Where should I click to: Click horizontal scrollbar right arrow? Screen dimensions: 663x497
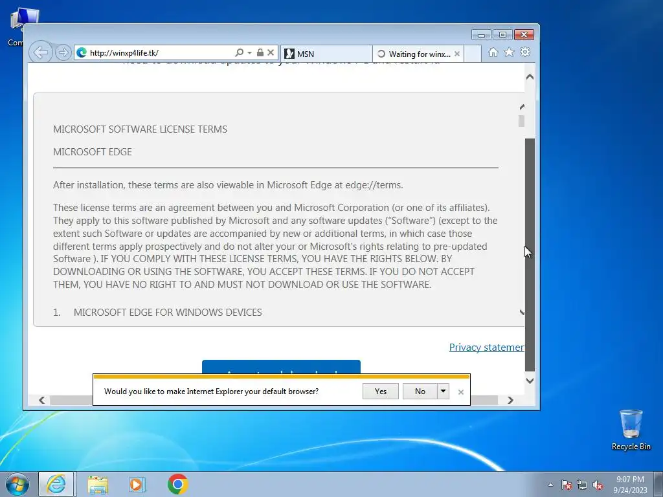(x=510, y=400)
